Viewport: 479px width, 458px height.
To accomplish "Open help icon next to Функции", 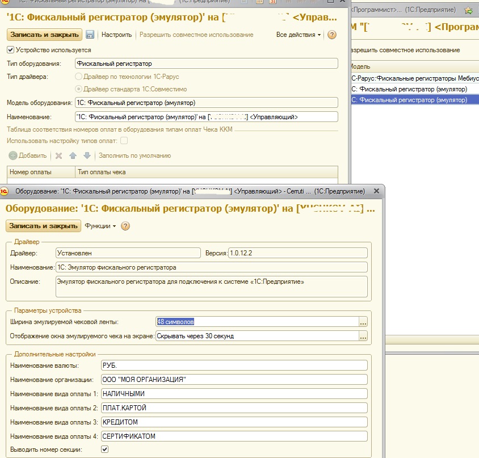I will tap(125, 226).
